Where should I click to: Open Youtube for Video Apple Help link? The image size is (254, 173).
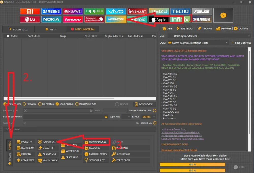tap(180, 133)
